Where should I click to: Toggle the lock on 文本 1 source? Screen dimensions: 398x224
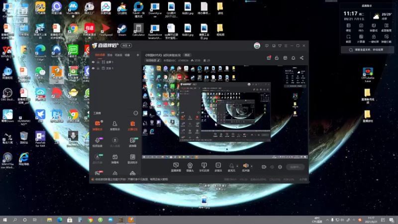[x=98, y=68]
